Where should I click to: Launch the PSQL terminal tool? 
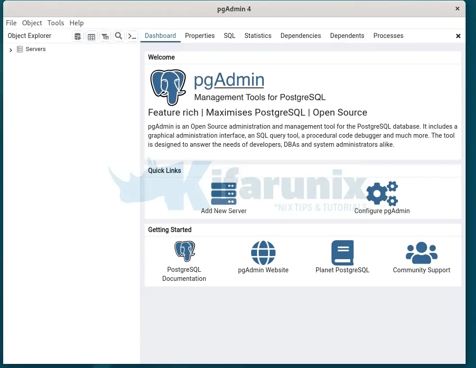point(132,36)
